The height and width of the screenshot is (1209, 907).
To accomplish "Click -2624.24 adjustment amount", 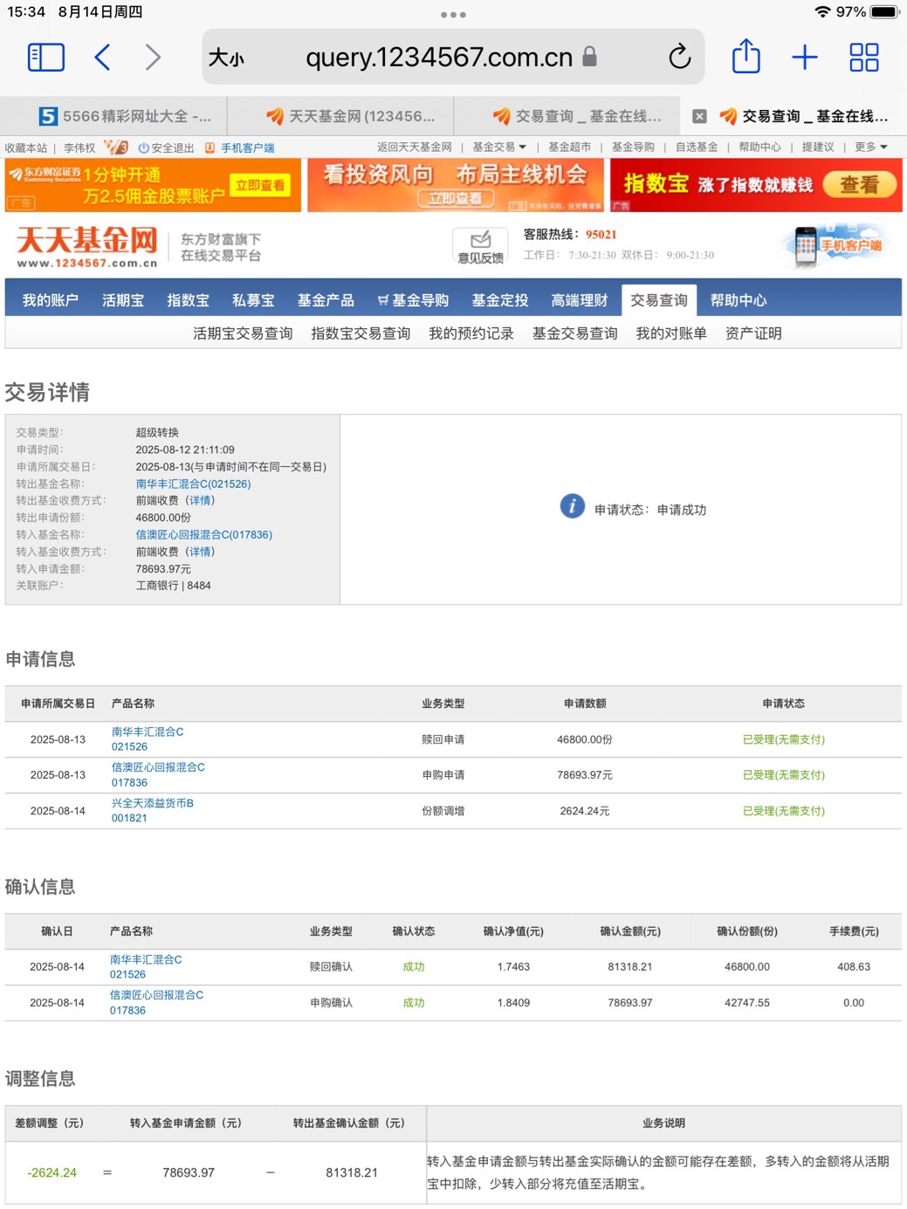I will [x=52, y=1172].
